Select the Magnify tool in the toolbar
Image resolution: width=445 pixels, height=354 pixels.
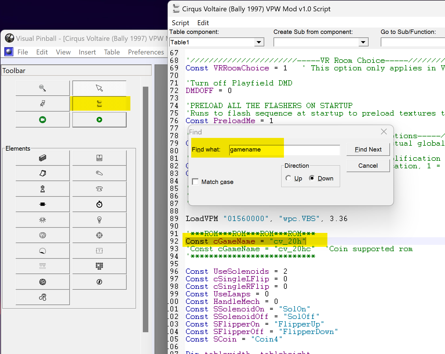(x=43, y=88)
